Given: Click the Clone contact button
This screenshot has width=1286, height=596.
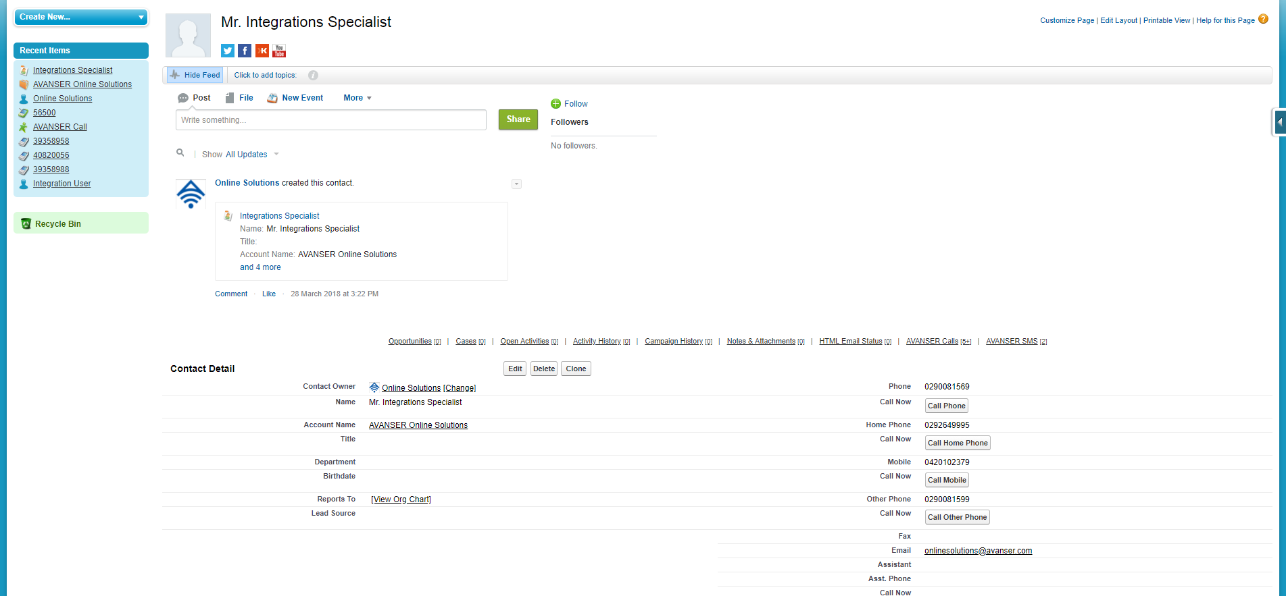Looking at the screenshot, I should point(576,369).
